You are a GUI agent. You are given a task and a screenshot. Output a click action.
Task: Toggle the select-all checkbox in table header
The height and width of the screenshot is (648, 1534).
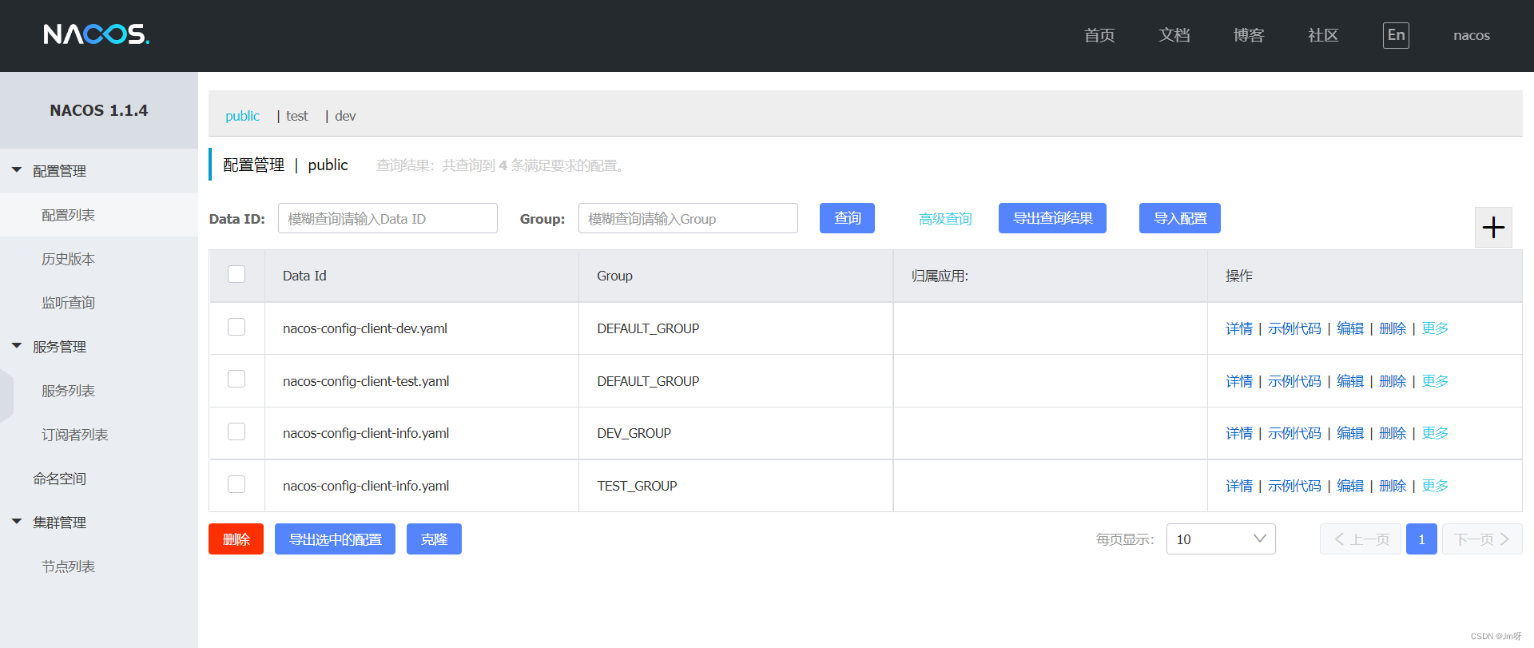click(x=236, y=274)
